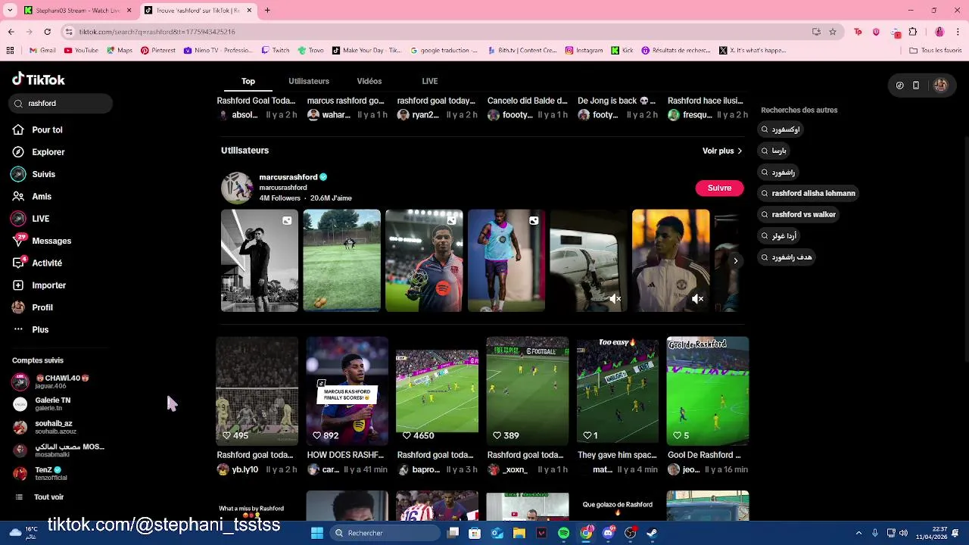Open the Chrome extensions puzzle icon
Image resolution: width=969 pixels, height=545 pixels.
(x=913, y=32)
